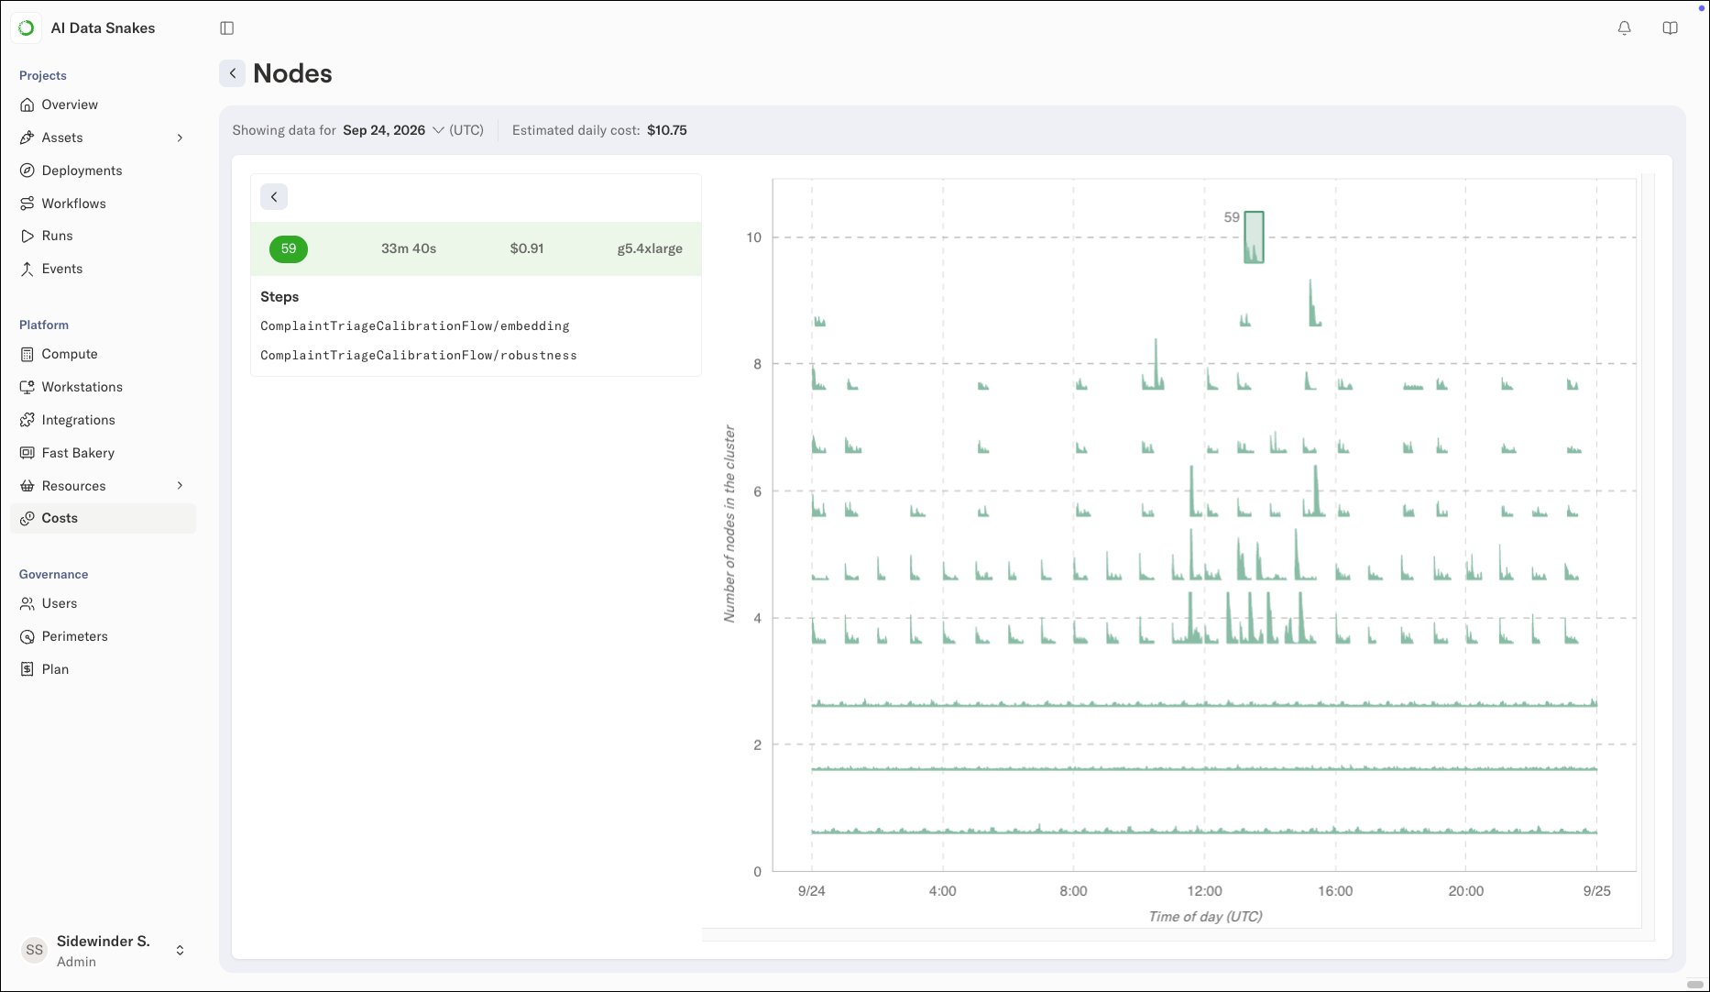
Task: Click the Steps heading
Action: (x=280, y=297)
